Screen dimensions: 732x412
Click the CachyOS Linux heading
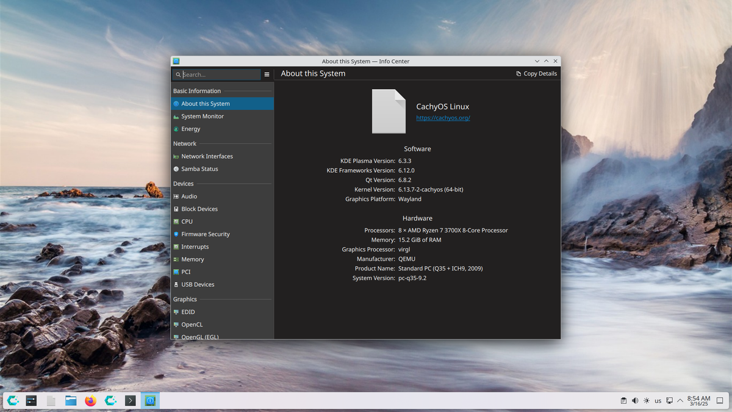(443, 107)
